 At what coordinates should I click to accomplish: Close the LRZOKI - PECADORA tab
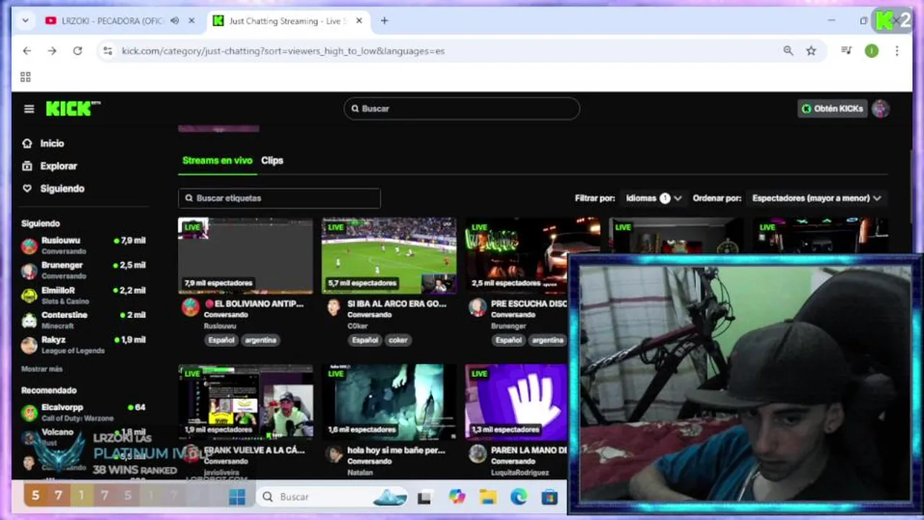click(191, 21)
